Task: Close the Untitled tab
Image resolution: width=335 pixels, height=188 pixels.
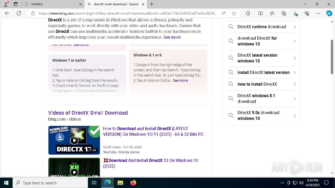Action: [80, 4]
